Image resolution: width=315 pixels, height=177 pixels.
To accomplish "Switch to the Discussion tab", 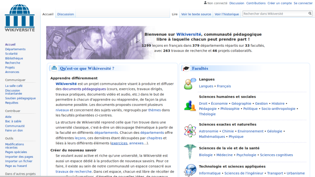I will click(x=65, y=14).
